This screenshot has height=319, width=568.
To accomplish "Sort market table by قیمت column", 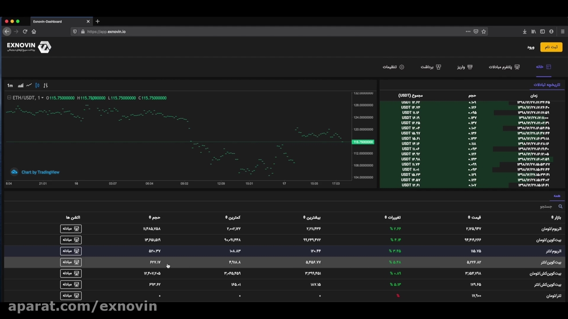I will tap(474, 217).
